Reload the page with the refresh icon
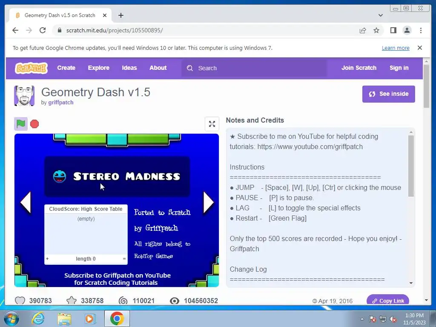The width and height of the screenshot is (436, 327). pos(43,30)
